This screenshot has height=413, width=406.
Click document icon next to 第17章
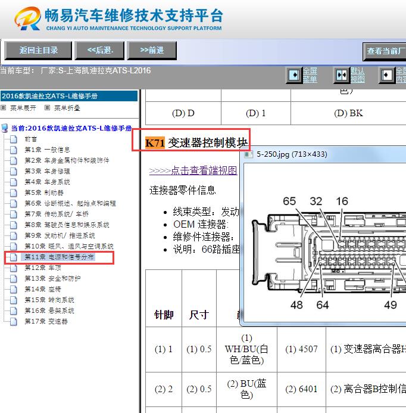14,322
